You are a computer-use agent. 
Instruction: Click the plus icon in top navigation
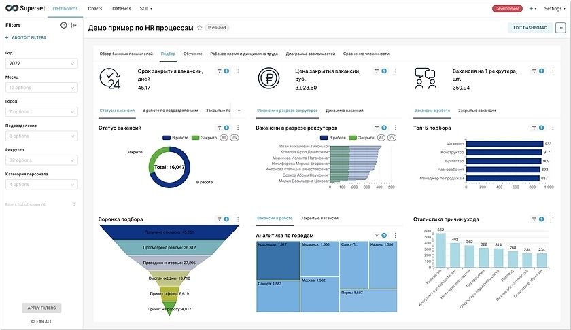[532, 9]
